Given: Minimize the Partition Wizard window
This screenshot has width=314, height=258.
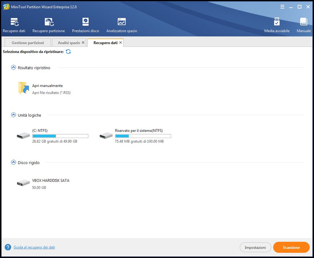Looking at the screenshot, I should click(x=291, y=7).
